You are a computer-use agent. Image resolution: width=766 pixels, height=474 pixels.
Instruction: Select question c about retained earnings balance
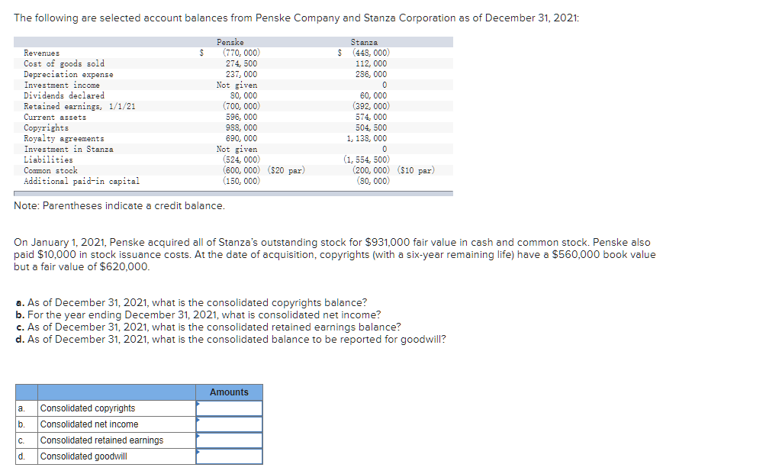208,327
